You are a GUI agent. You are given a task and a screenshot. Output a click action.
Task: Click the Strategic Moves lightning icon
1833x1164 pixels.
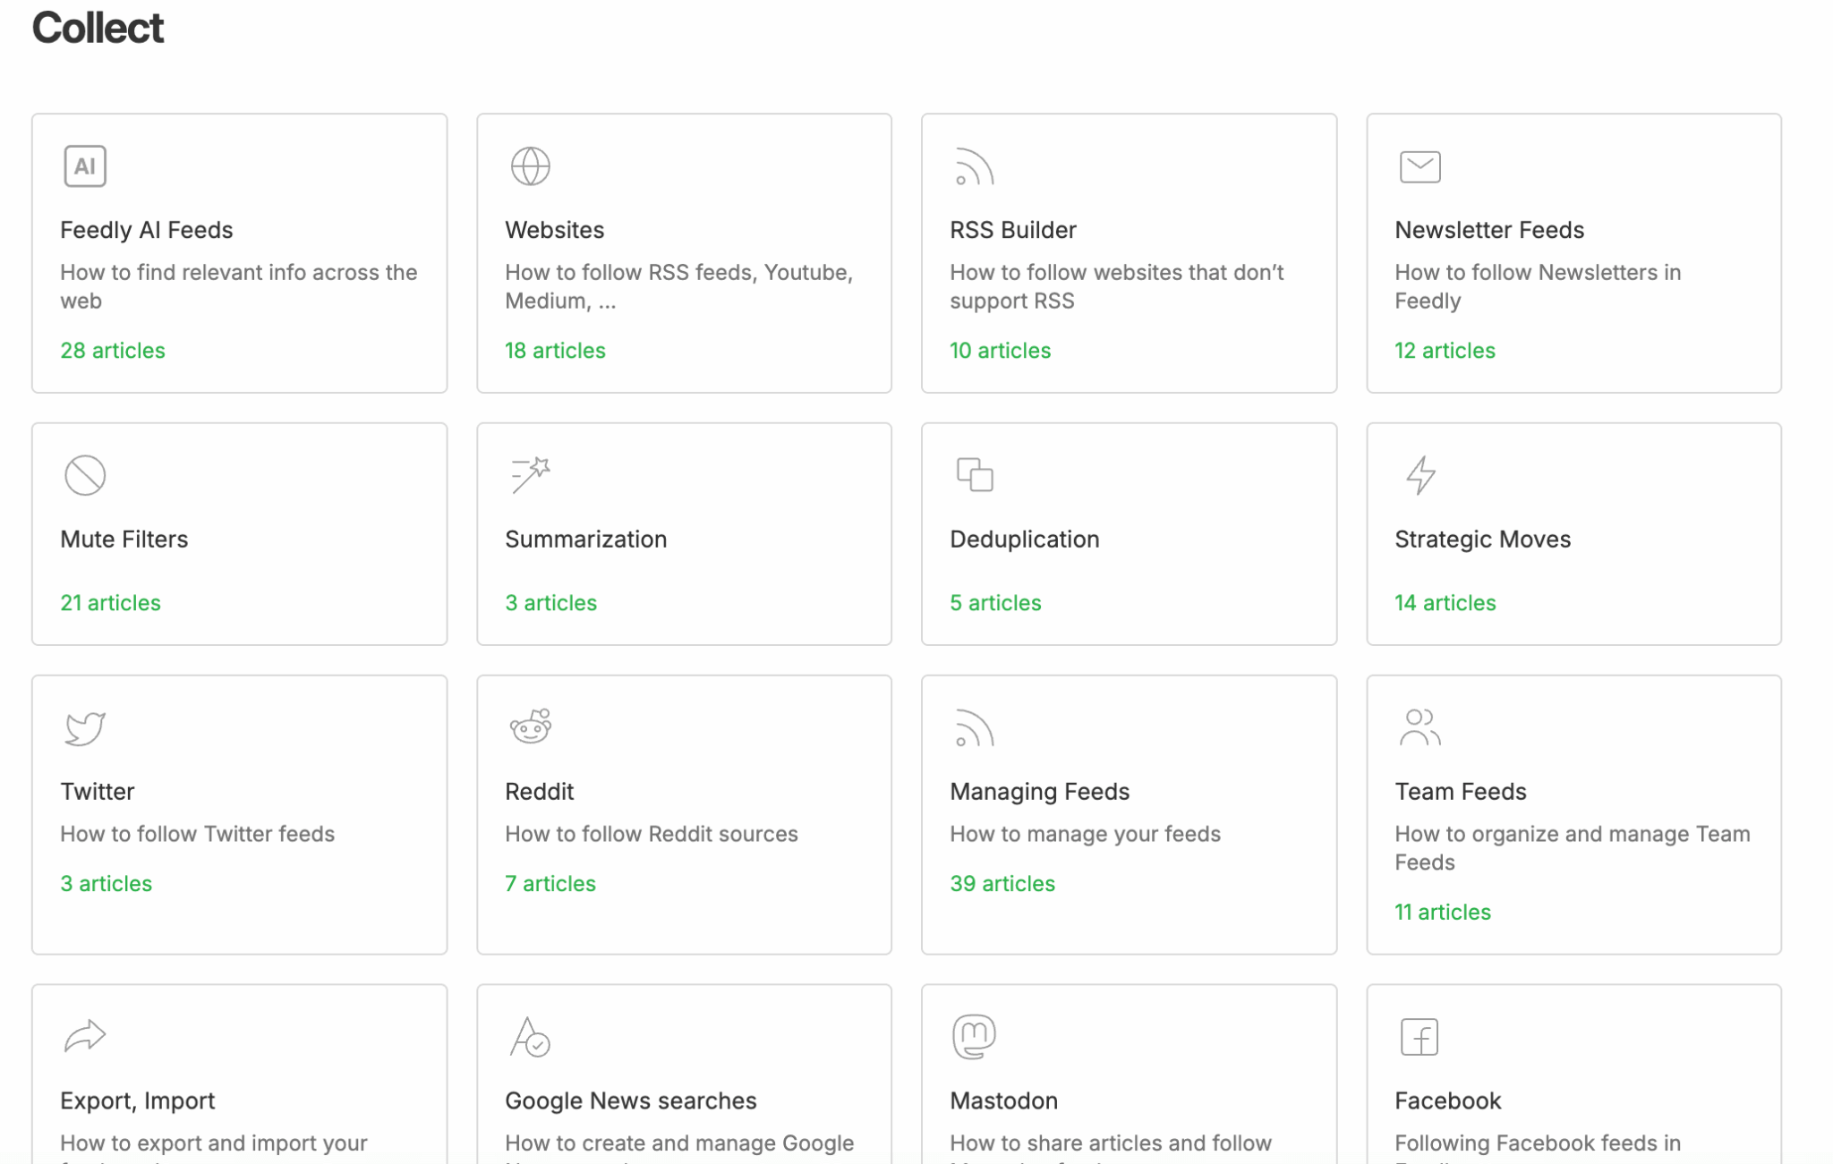click(x=1420, y=475)
